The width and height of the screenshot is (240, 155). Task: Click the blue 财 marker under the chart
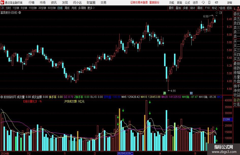pos(191,93)
